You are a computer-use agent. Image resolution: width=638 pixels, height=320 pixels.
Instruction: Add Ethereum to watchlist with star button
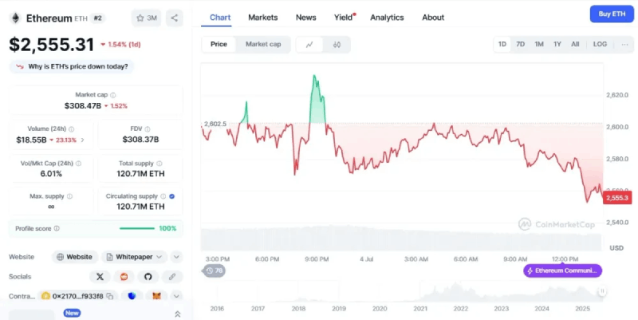pos(147,18)
